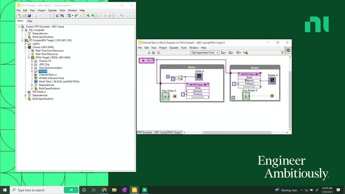The width and height of the screenshot is (345, 194).
Task: Click the Writer loop stop condition terminal
Action: click(175, 96)
